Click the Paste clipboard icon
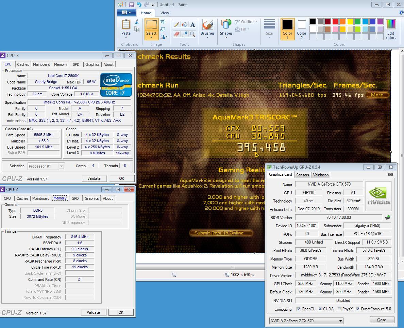 pyautogui.click(x=126, y=25)
